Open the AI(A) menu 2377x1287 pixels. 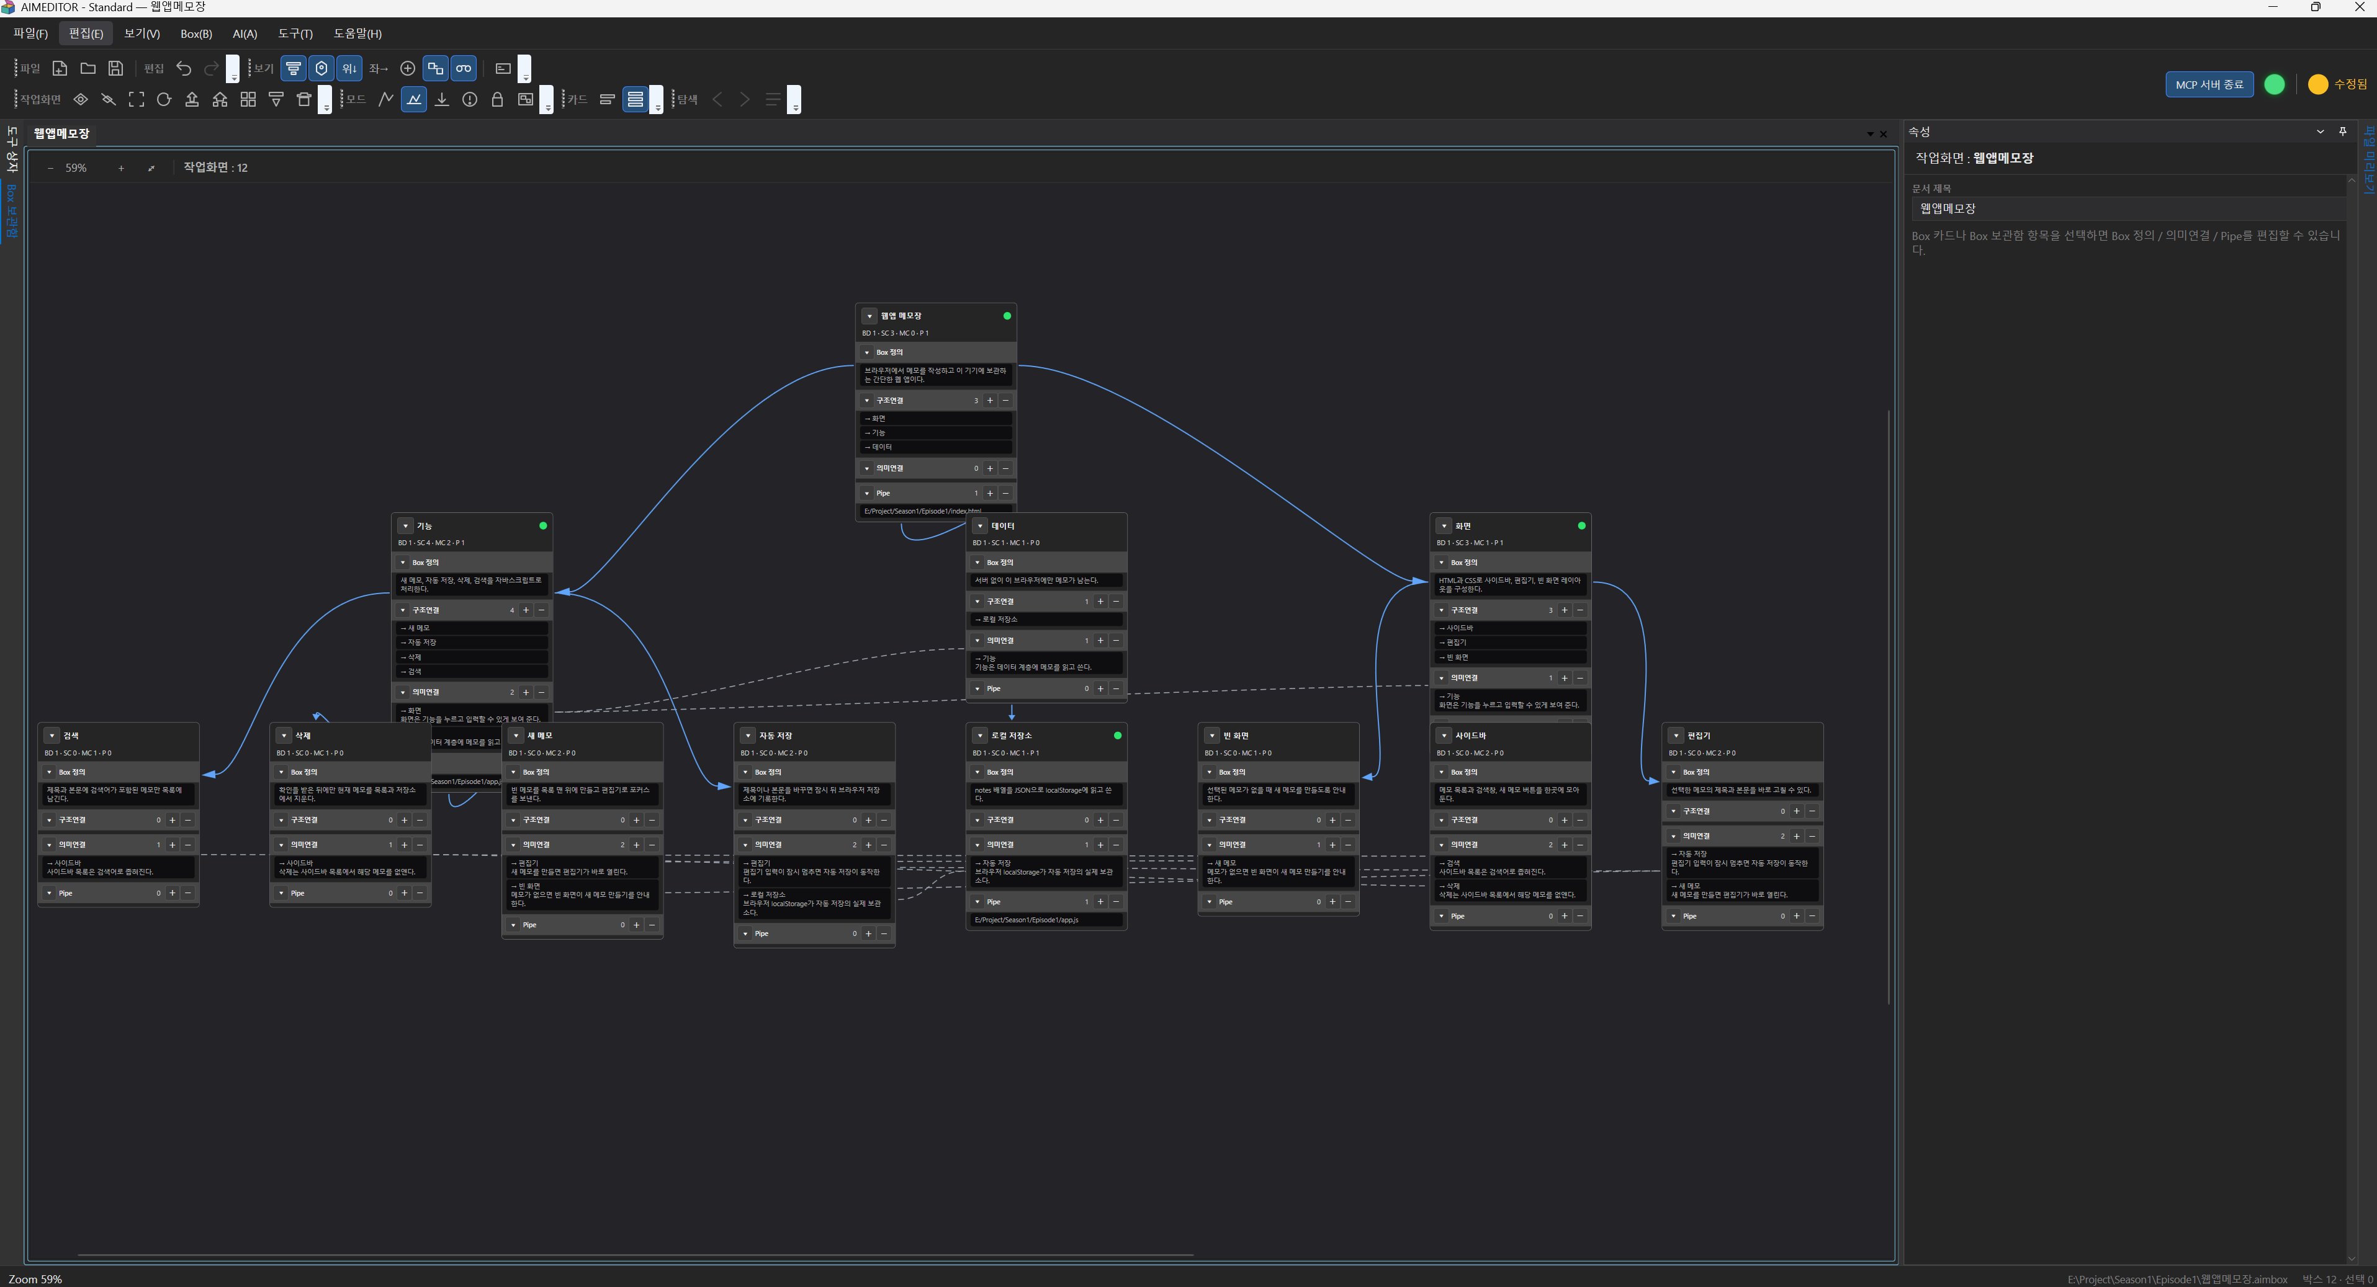pos(245,33)
